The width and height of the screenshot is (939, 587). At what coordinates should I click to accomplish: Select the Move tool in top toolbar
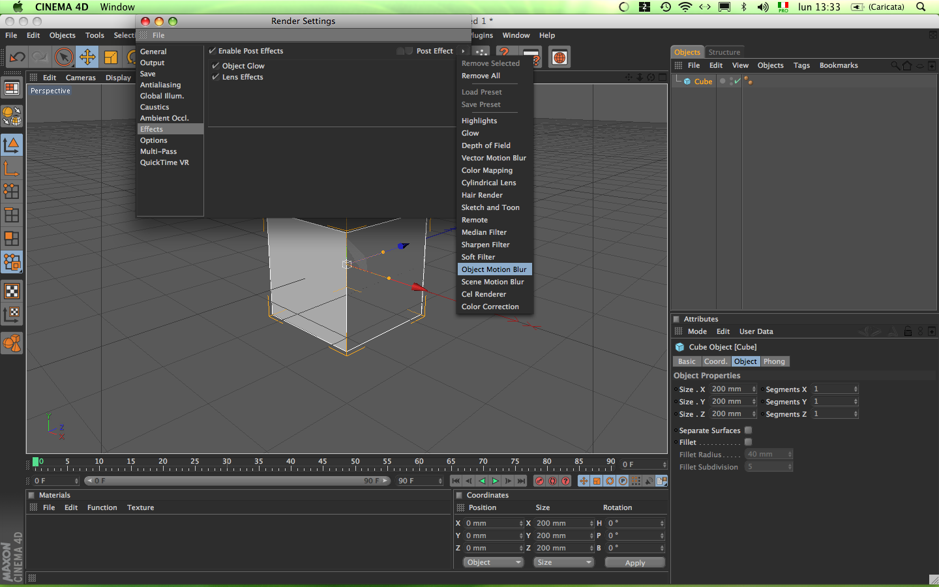87,57
